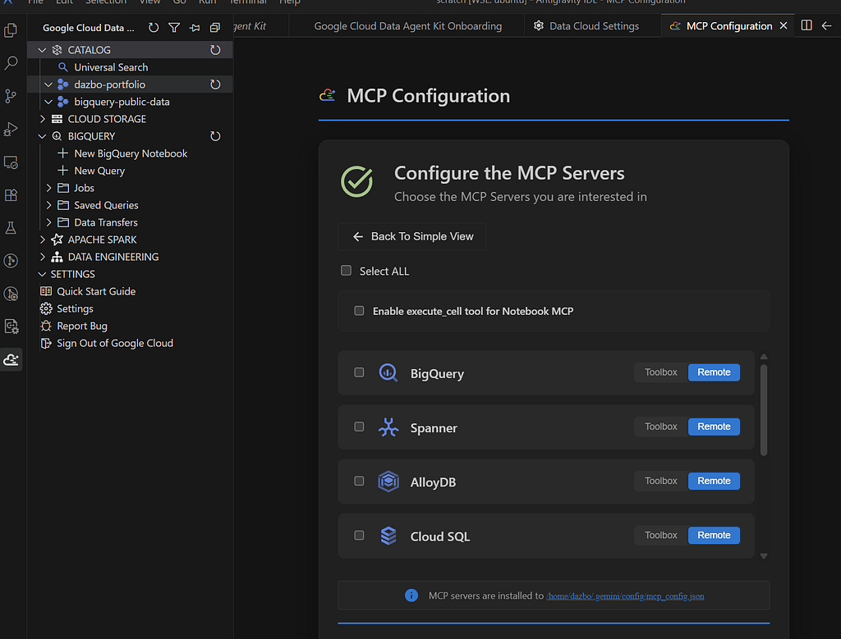Collapse the CATALOG section
The width and height of the screenshot is (841, 639).
click(43, 50)
